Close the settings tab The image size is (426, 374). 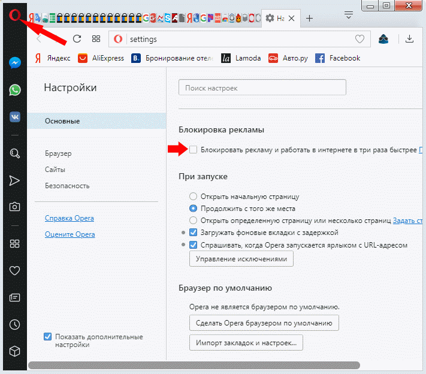pyautogui.click(x=291, y=18)
